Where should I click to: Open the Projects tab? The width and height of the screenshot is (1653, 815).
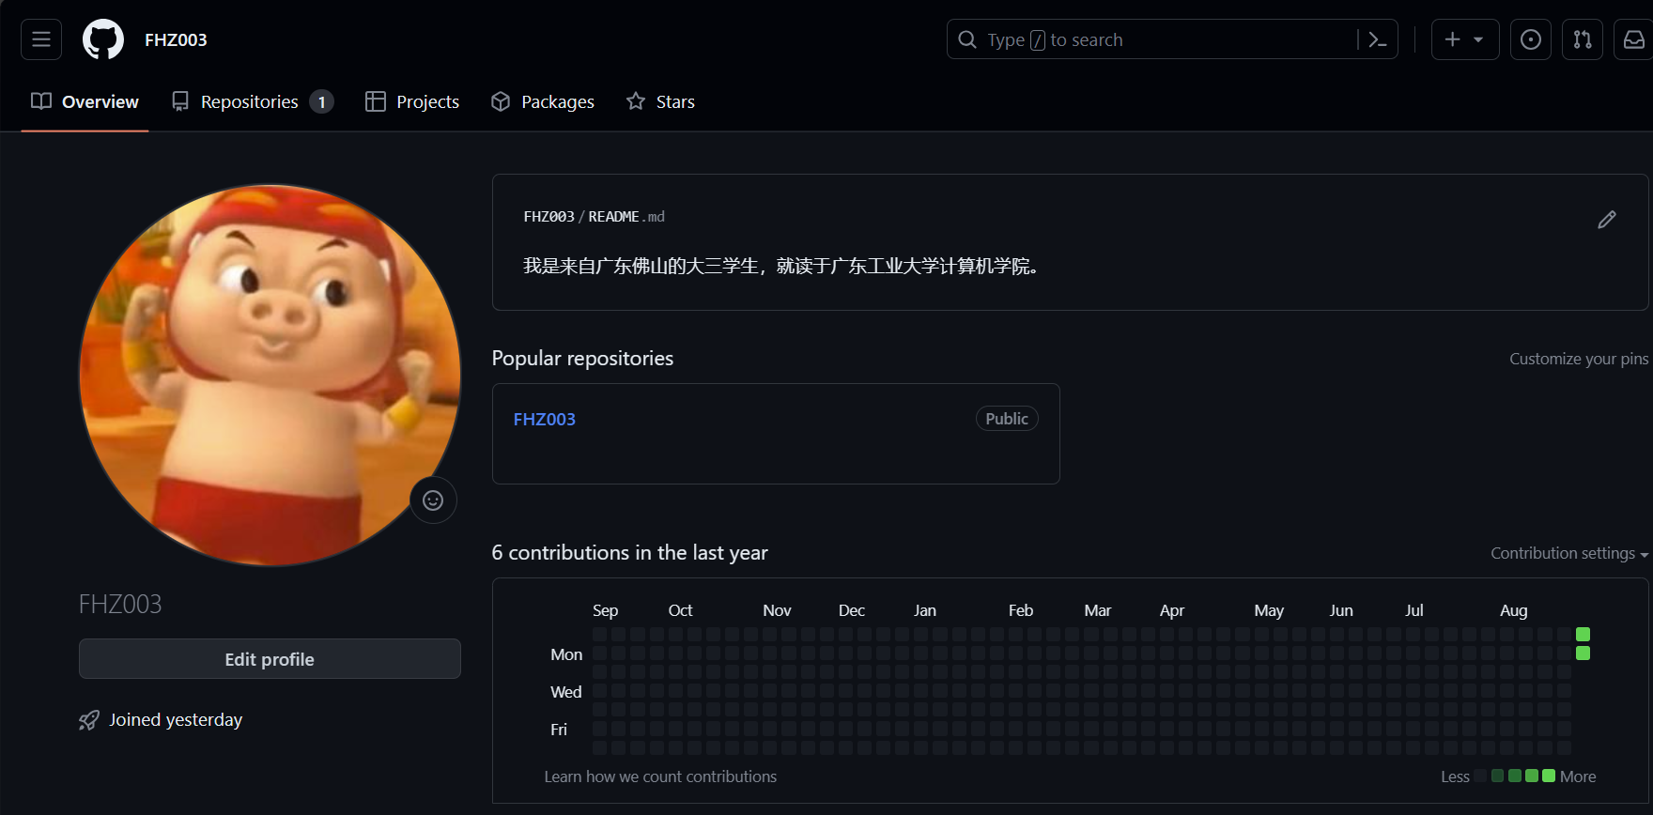tap(412, 101)
